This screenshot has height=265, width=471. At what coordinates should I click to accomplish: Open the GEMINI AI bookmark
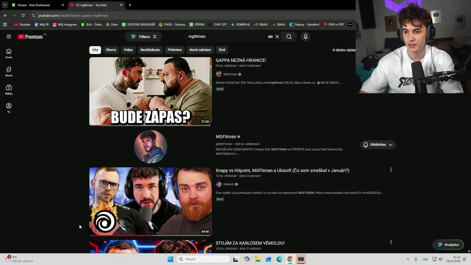click(240, 24)
